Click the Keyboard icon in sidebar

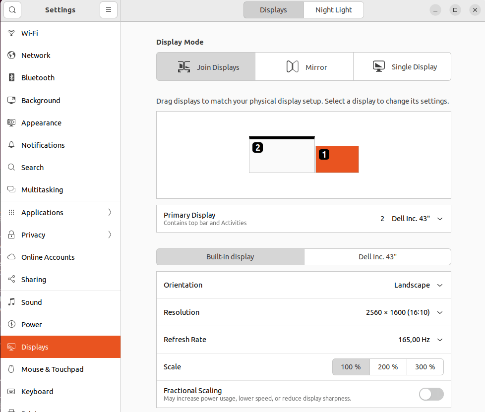pyautogui.click(x=11, y=391)
